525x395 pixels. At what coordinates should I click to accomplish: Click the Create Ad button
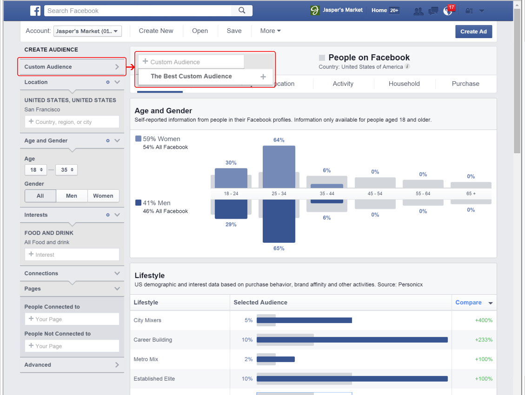(x=473, y=31)
